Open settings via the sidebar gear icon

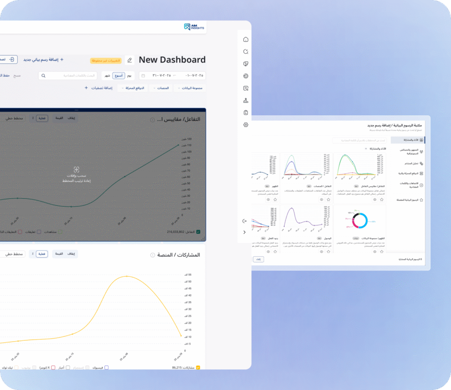(x=246, y=125)
